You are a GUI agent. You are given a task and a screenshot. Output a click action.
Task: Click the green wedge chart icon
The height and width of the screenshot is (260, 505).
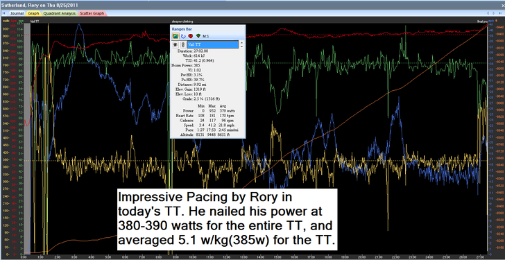198,36
